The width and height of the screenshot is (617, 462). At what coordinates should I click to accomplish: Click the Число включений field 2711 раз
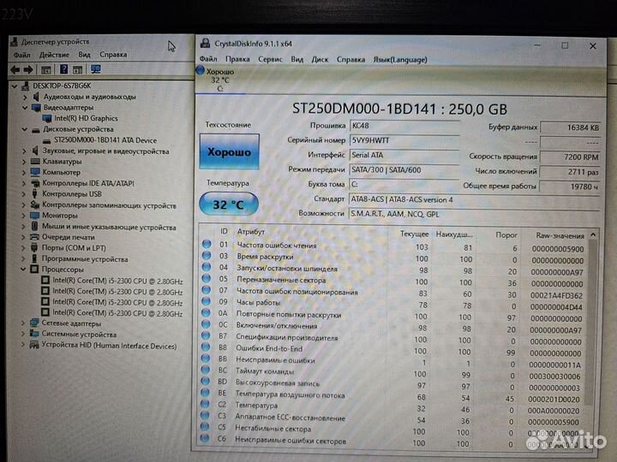(570, 172)
